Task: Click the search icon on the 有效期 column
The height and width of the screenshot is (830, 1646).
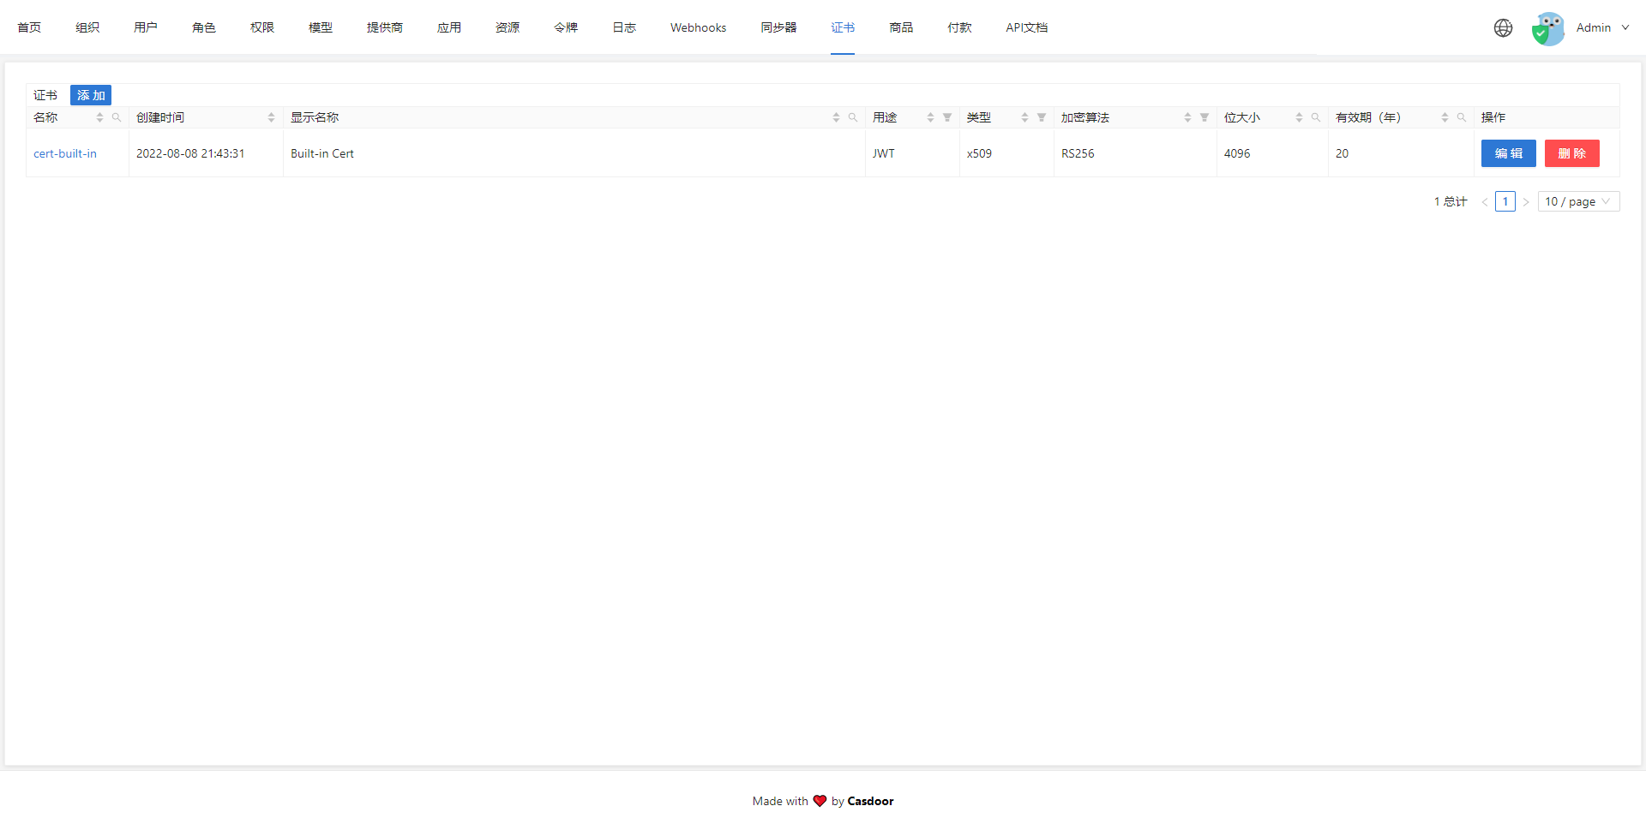Action: [x=1462, y=117]
